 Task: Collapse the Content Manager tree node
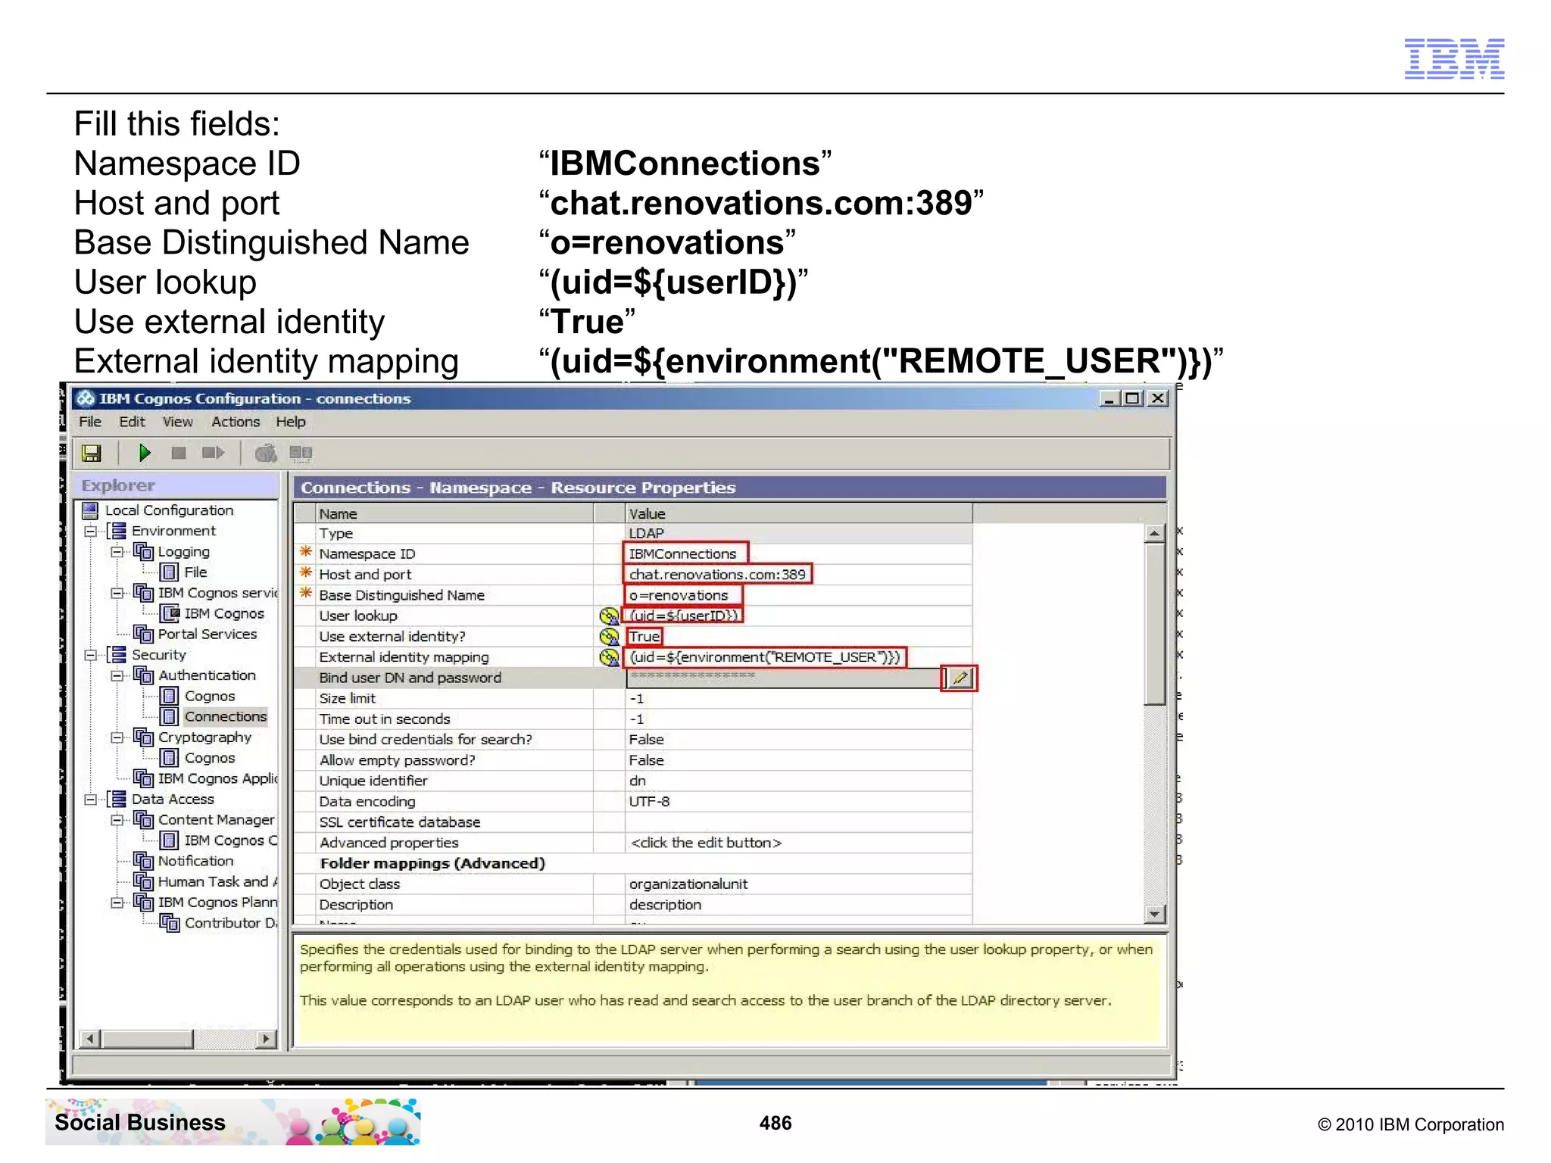(x=117, y=820)
